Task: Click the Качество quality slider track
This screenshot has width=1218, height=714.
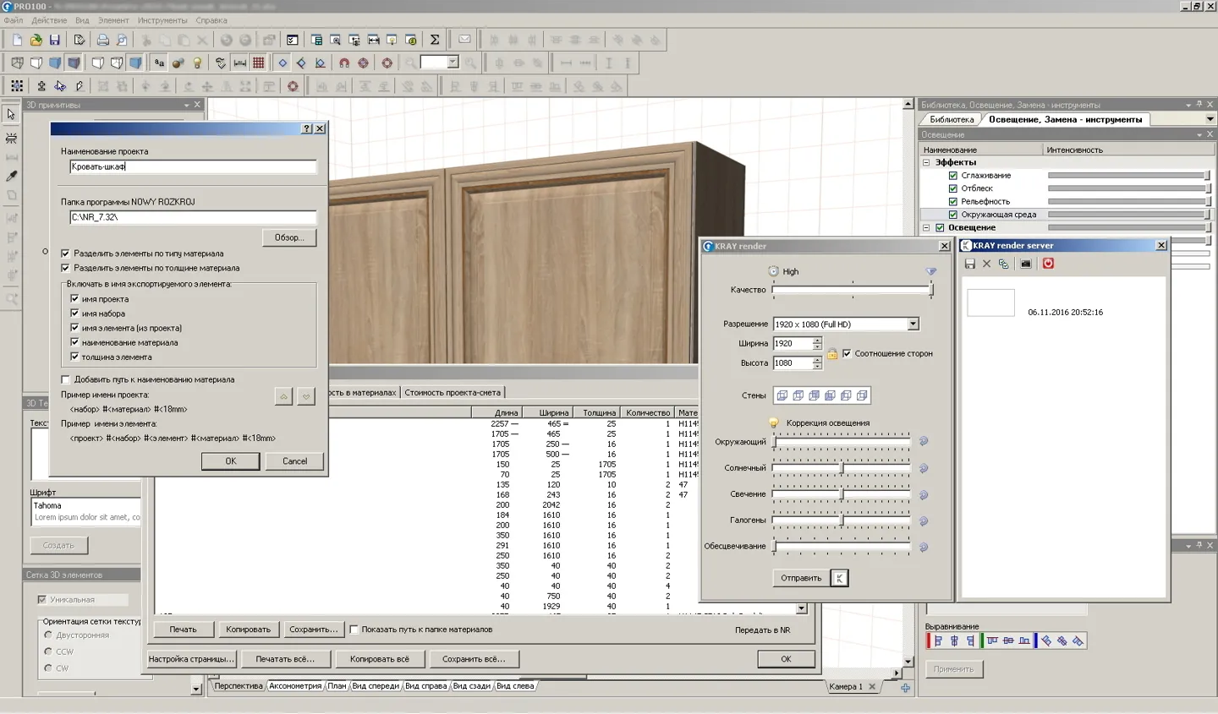Action: [852, 290]
